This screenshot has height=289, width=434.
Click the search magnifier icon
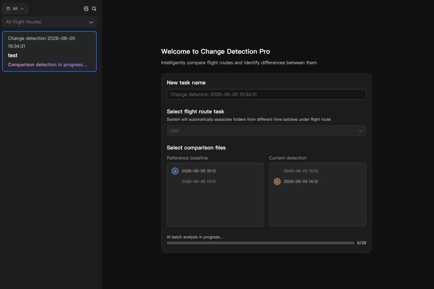coord(94,9)
